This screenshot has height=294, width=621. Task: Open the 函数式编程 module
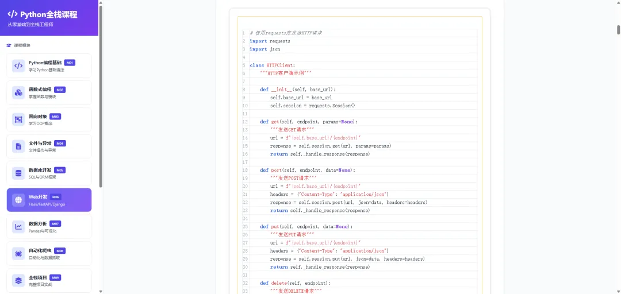[49, 92]
